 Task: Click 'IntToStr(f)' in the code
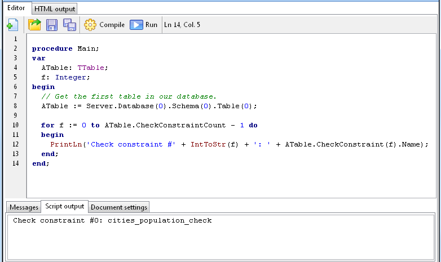click(x=214, y=144)
